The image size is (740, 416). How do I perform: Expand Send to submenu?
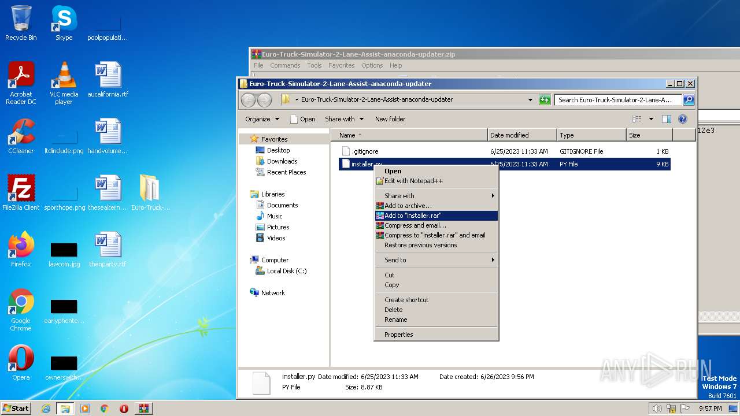tap(436, 260)
